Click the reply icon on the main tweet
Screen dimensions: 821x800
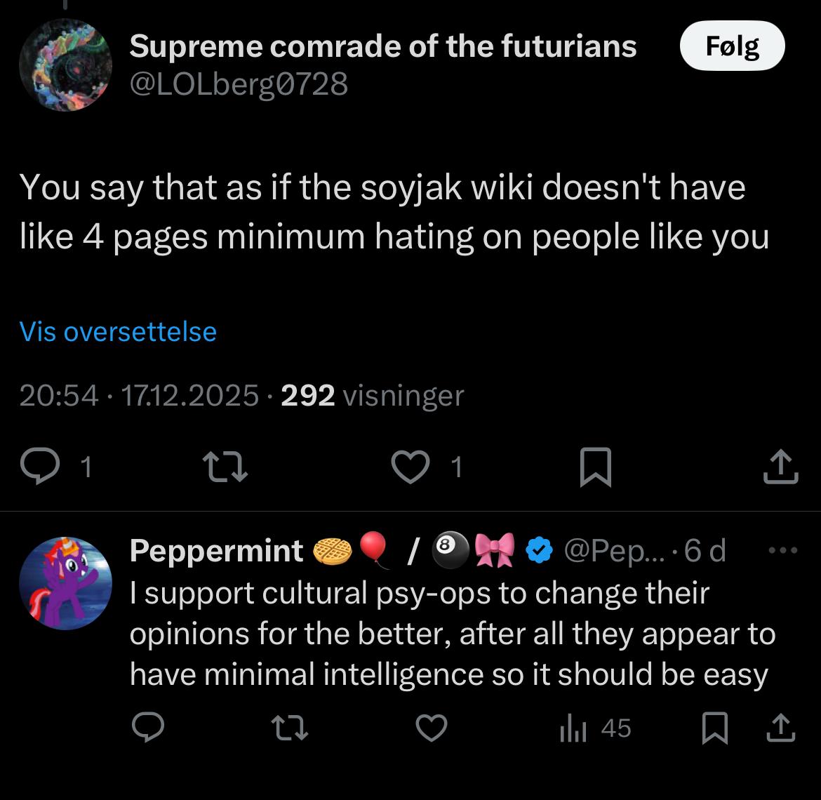41,467
